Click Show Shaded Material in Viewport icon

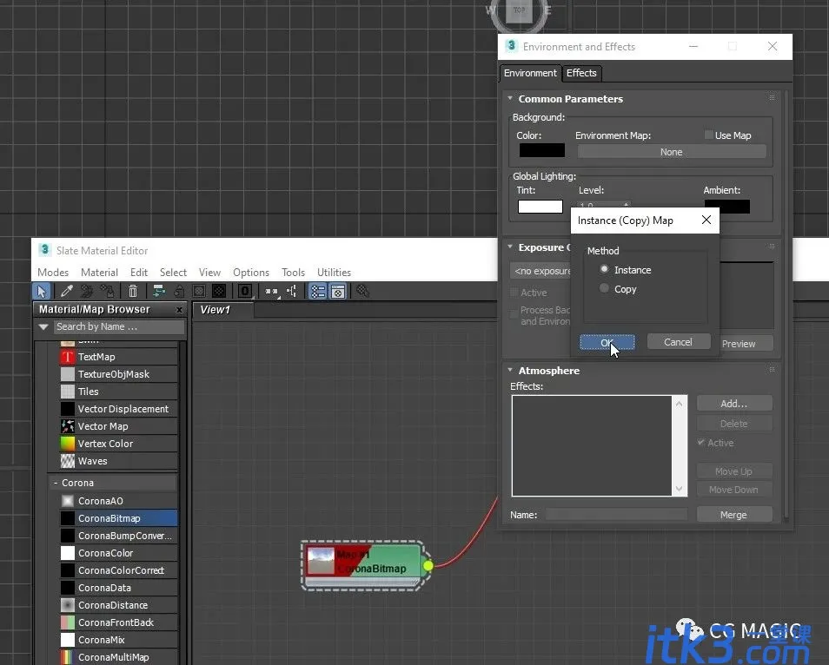pyautogui.click(x=199, y=291)
